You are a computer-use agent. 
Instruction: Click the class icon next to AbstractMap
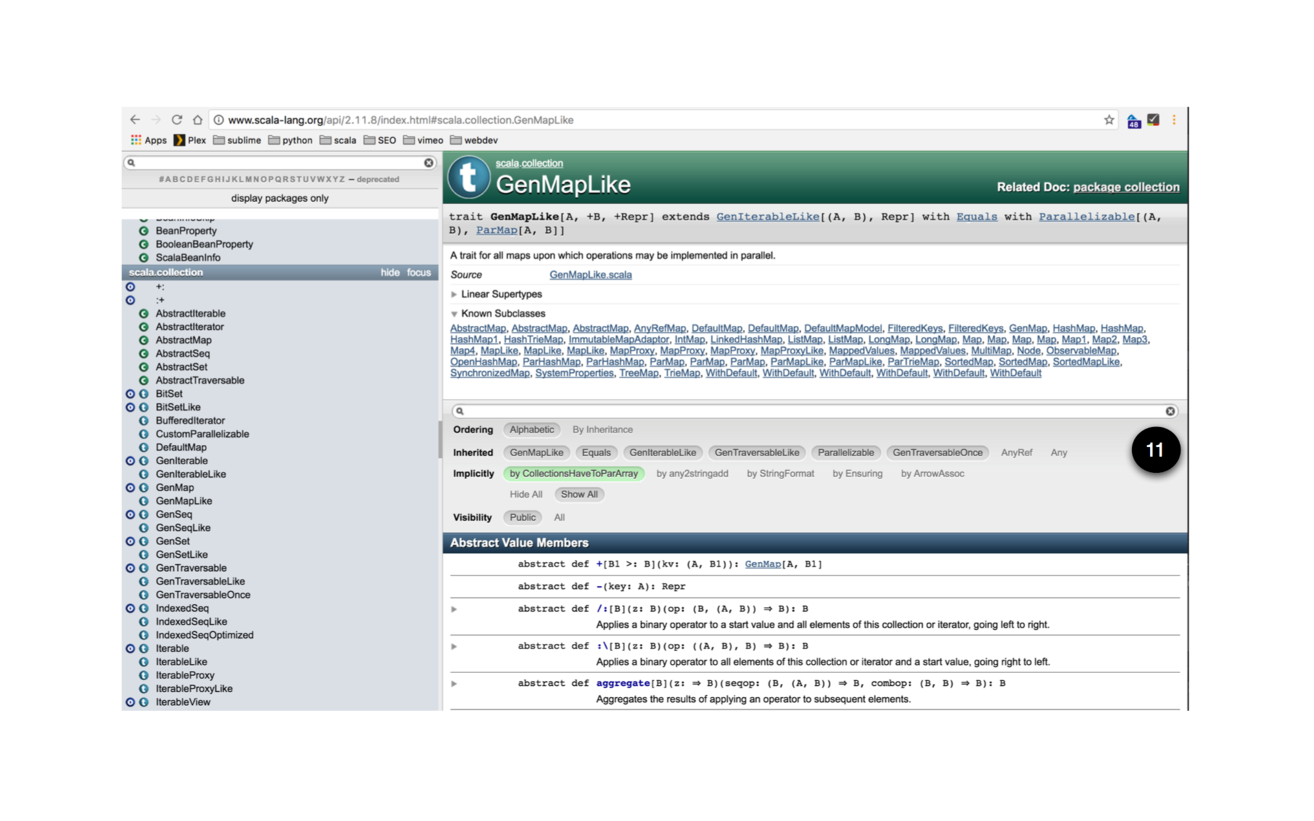point(144,340)
